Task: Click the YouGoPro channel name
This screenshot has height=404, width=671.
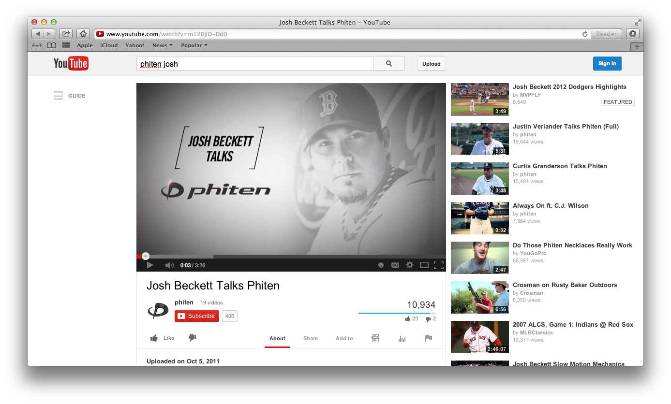Action: [x=533, y=253]
